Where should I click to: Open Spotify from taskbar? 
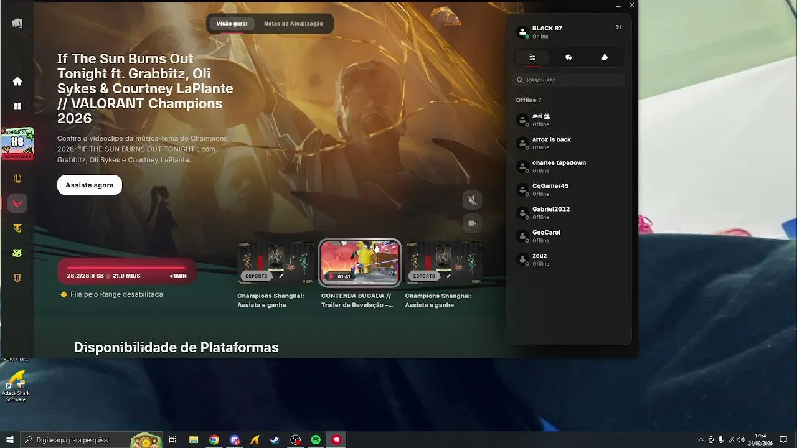coord(316,440)
